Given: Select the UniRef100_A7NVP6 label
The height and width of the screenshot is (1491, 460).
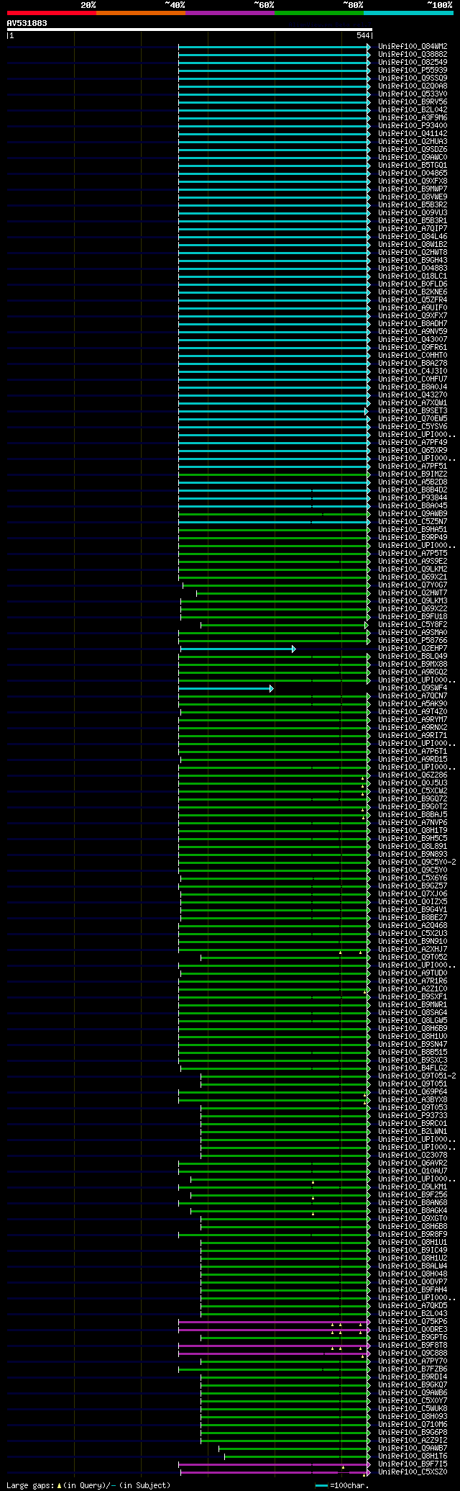Looking at the screenshot, I should (413, 823).
